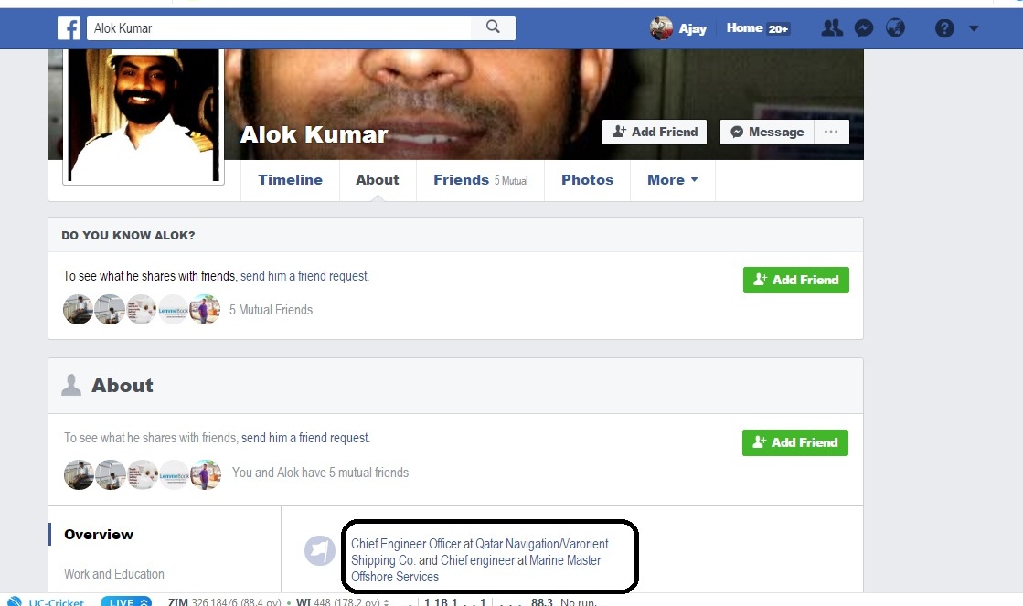Open the Messenger messages icon

coord(864,28)
